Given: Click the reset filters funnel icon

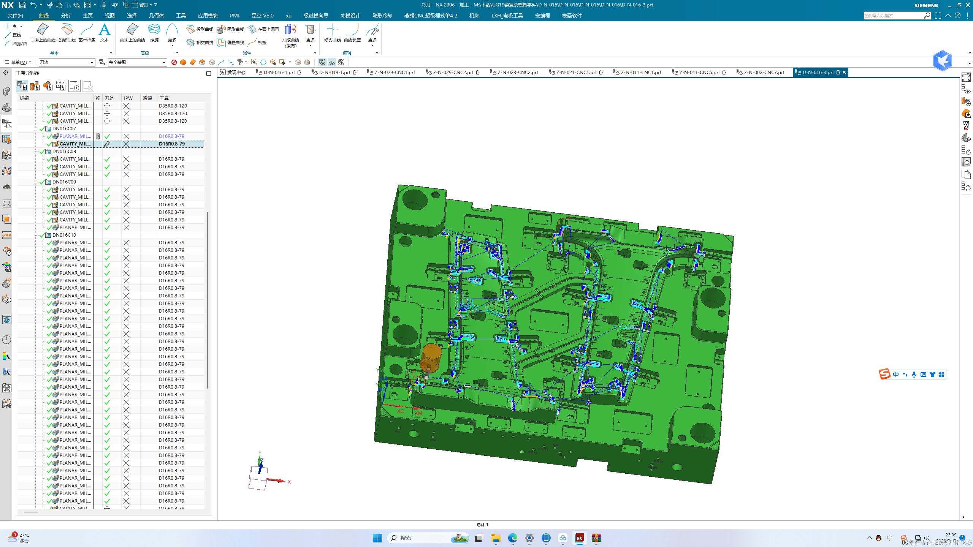Looking at the screenshot, I should point(101,62).
